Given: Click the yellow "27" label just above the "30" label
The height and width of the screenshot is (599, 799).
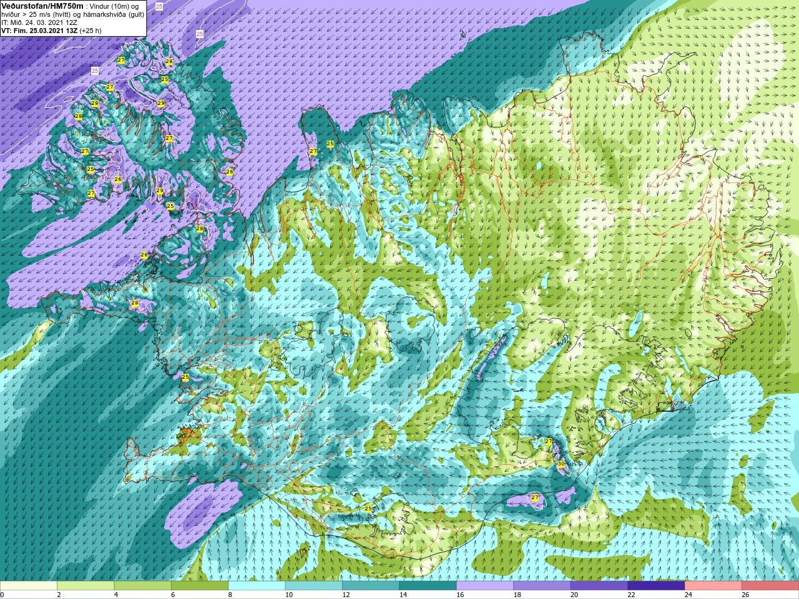Looking at the screenshot, I should click(x=549, y=441).
